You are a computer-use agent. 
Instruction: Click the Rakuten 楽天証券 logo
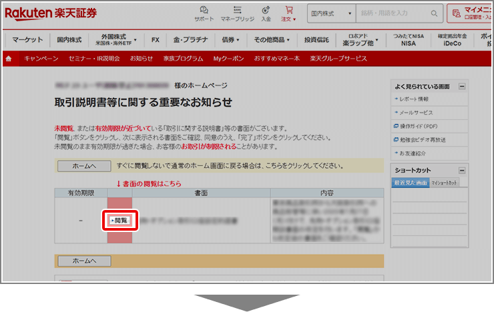pos(51,13)
